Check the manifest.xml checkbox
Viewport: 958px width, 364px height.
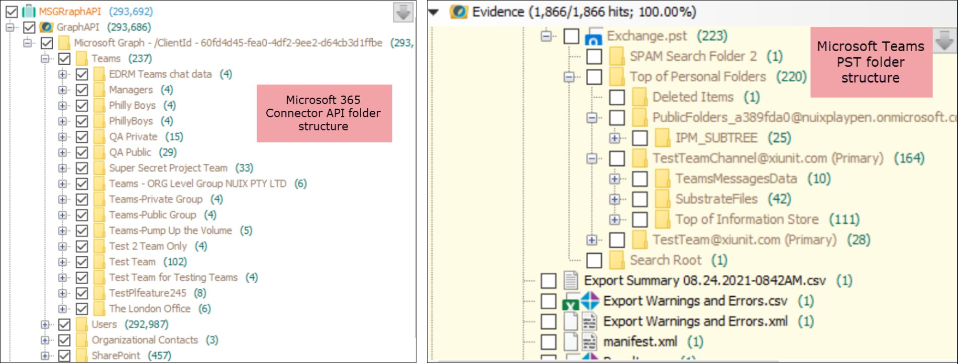tap(549, 342)
